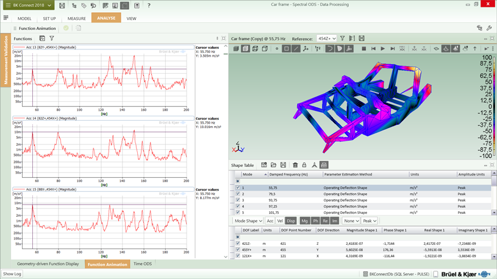
Task: Click the Show Log button
Action: (x=12, y=274)
